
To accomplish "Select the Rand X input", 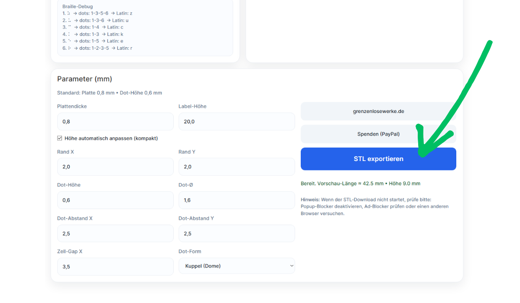I will [x=115, y=167].
